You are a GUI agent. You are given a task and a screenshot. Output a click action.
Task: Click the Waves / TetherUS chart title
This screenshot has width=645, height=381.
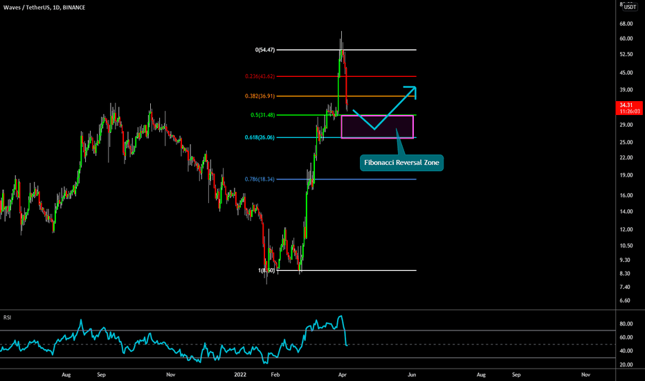44,8
